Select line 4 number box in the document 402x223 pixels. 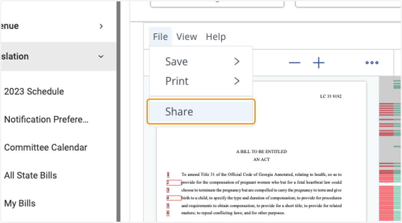point(174,198)
